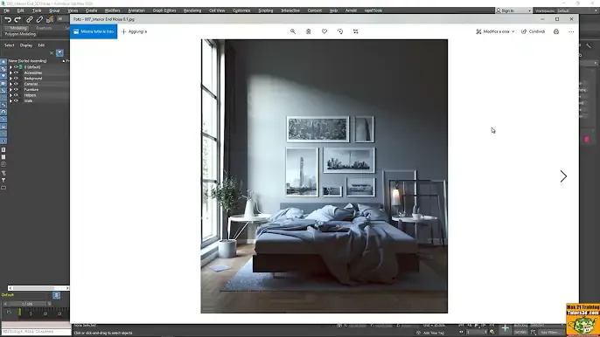
Task: Click the Redo arrow in 3ds Max
Action: 17,19
